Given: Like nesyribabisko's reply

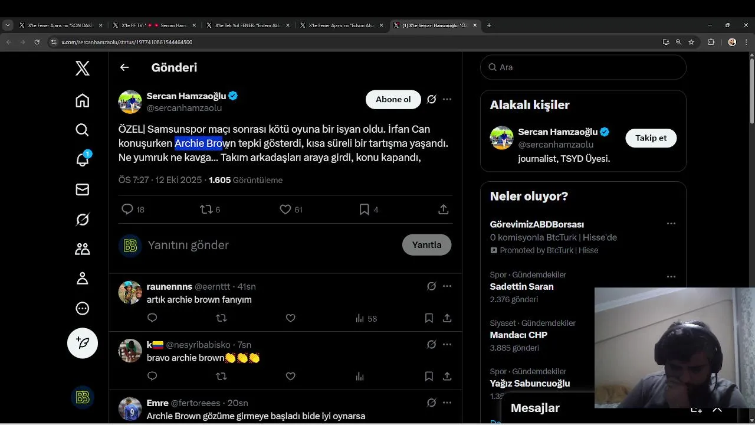Looking at the screenshot, I should pyautogui.click(x=290, y=377).
